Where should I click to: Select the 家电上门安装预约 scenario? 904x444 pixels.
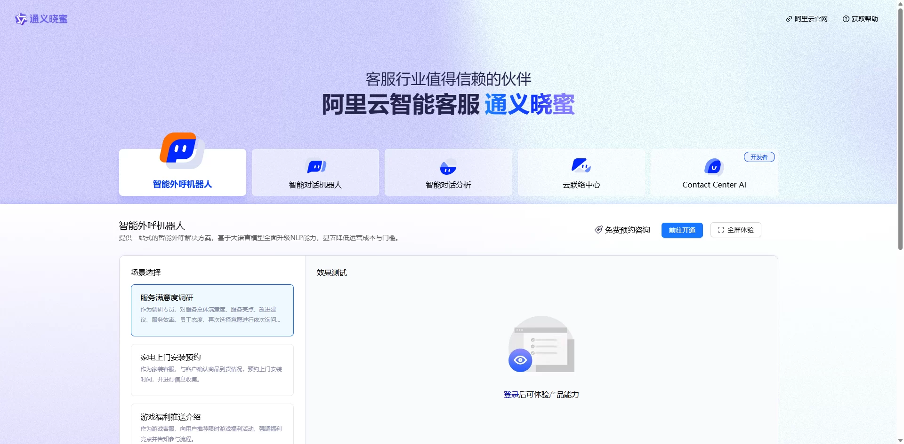click(212, 369)
